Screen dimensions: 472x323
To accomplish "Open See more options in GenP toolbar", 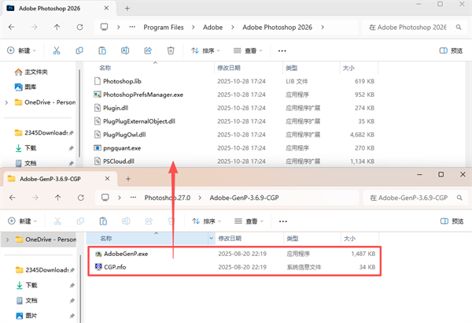I will click(283, 221).
